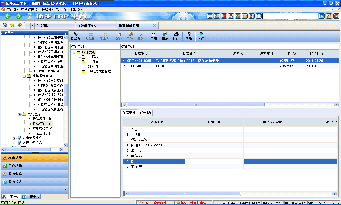The height and width of the screenshot is (205, 341).
Task: Click the 用户功能 sidebar section bar
Action: 35,165
